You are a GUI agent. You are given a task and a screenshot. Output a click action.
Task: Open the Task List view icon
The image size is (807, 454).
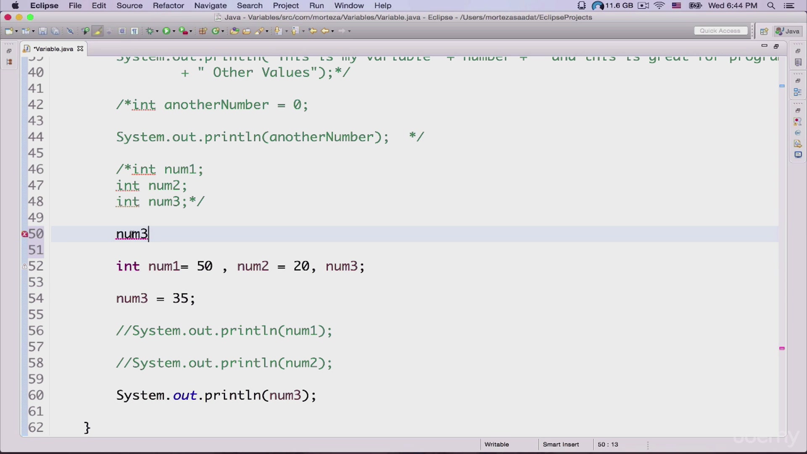click(798, 62)
